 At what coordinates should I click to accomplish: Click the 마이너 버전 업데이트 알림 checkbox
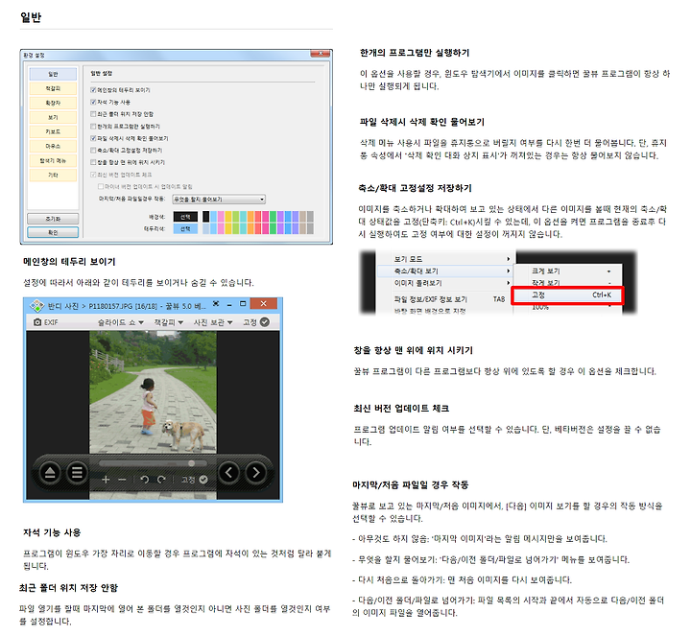101,186
